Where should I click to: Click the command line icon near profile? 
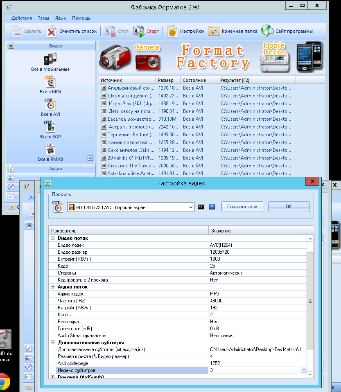tap(201, 207)
